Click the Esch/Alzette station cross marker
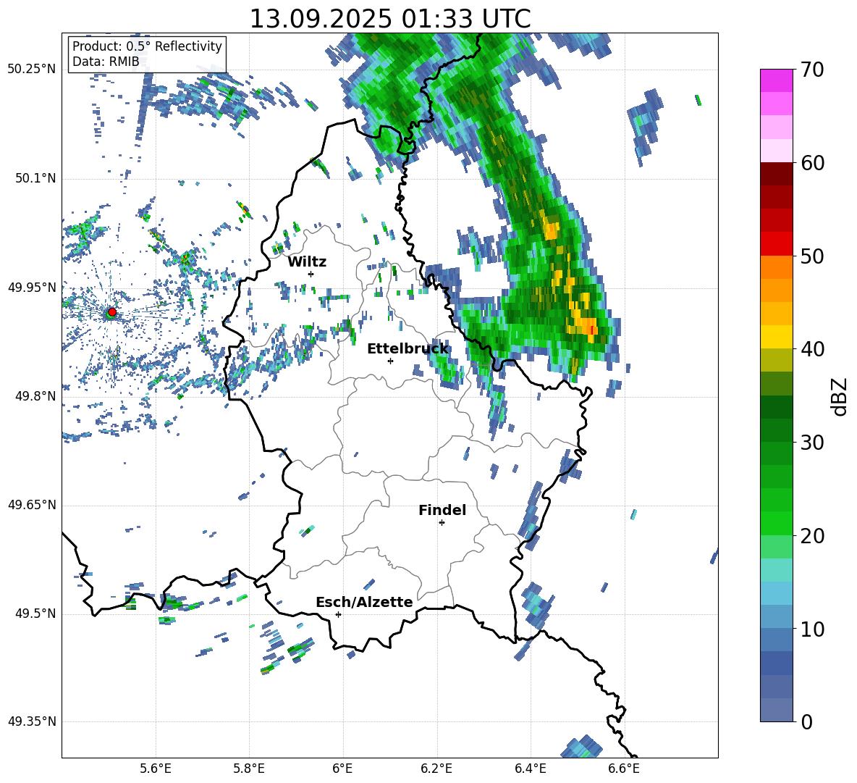The image size is (857, 783). point(338,614)
